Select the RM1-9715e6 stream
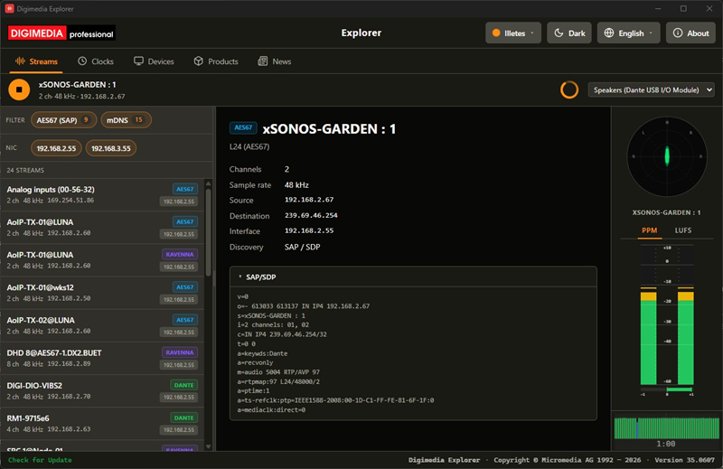This screenshot has height=469, width=723. point(102,424)
